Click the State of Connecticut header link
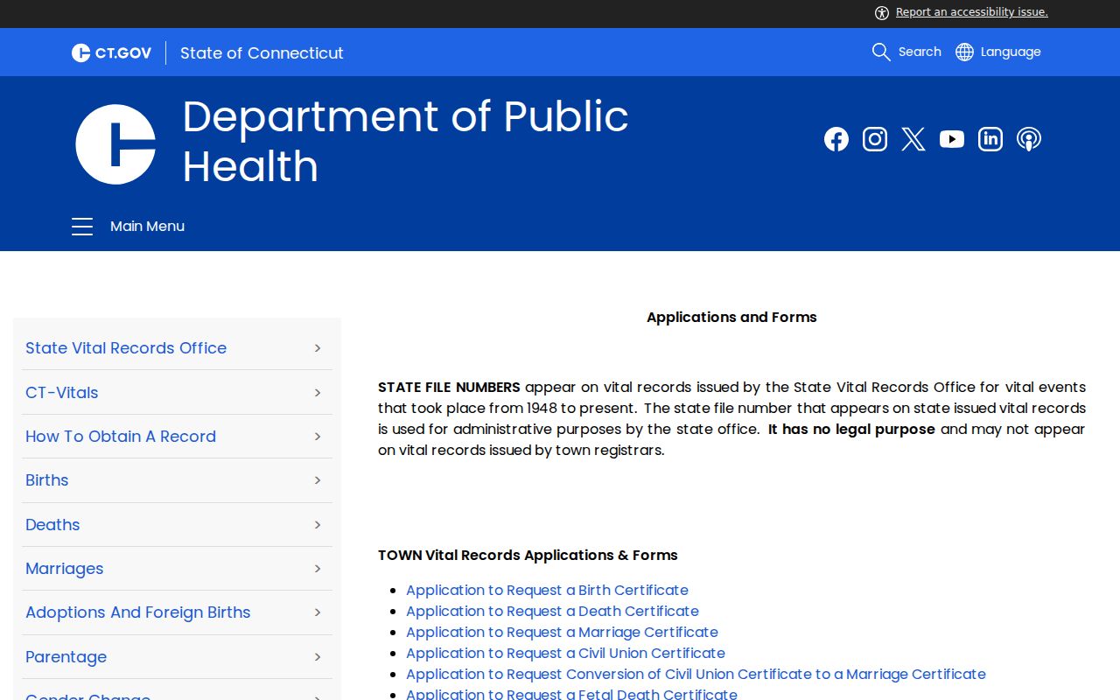This screenshot has height=700, width=1120. click(x=262, y=52)
